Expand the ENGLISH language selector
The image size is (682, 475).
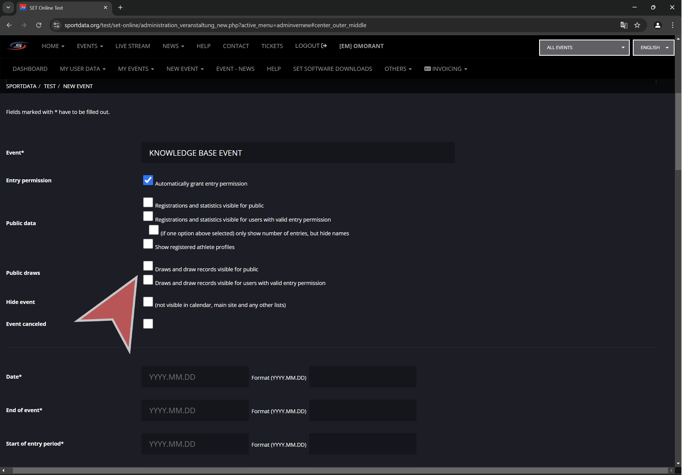[653, 47]
